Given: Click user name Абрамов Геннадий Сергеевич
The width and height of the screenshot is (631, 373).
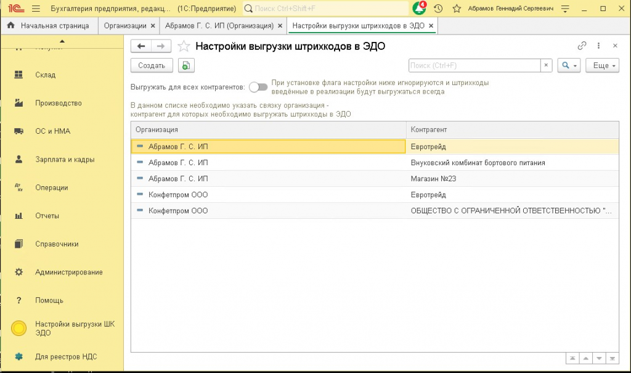Looking at the screenshot, I should pos(511,9).
